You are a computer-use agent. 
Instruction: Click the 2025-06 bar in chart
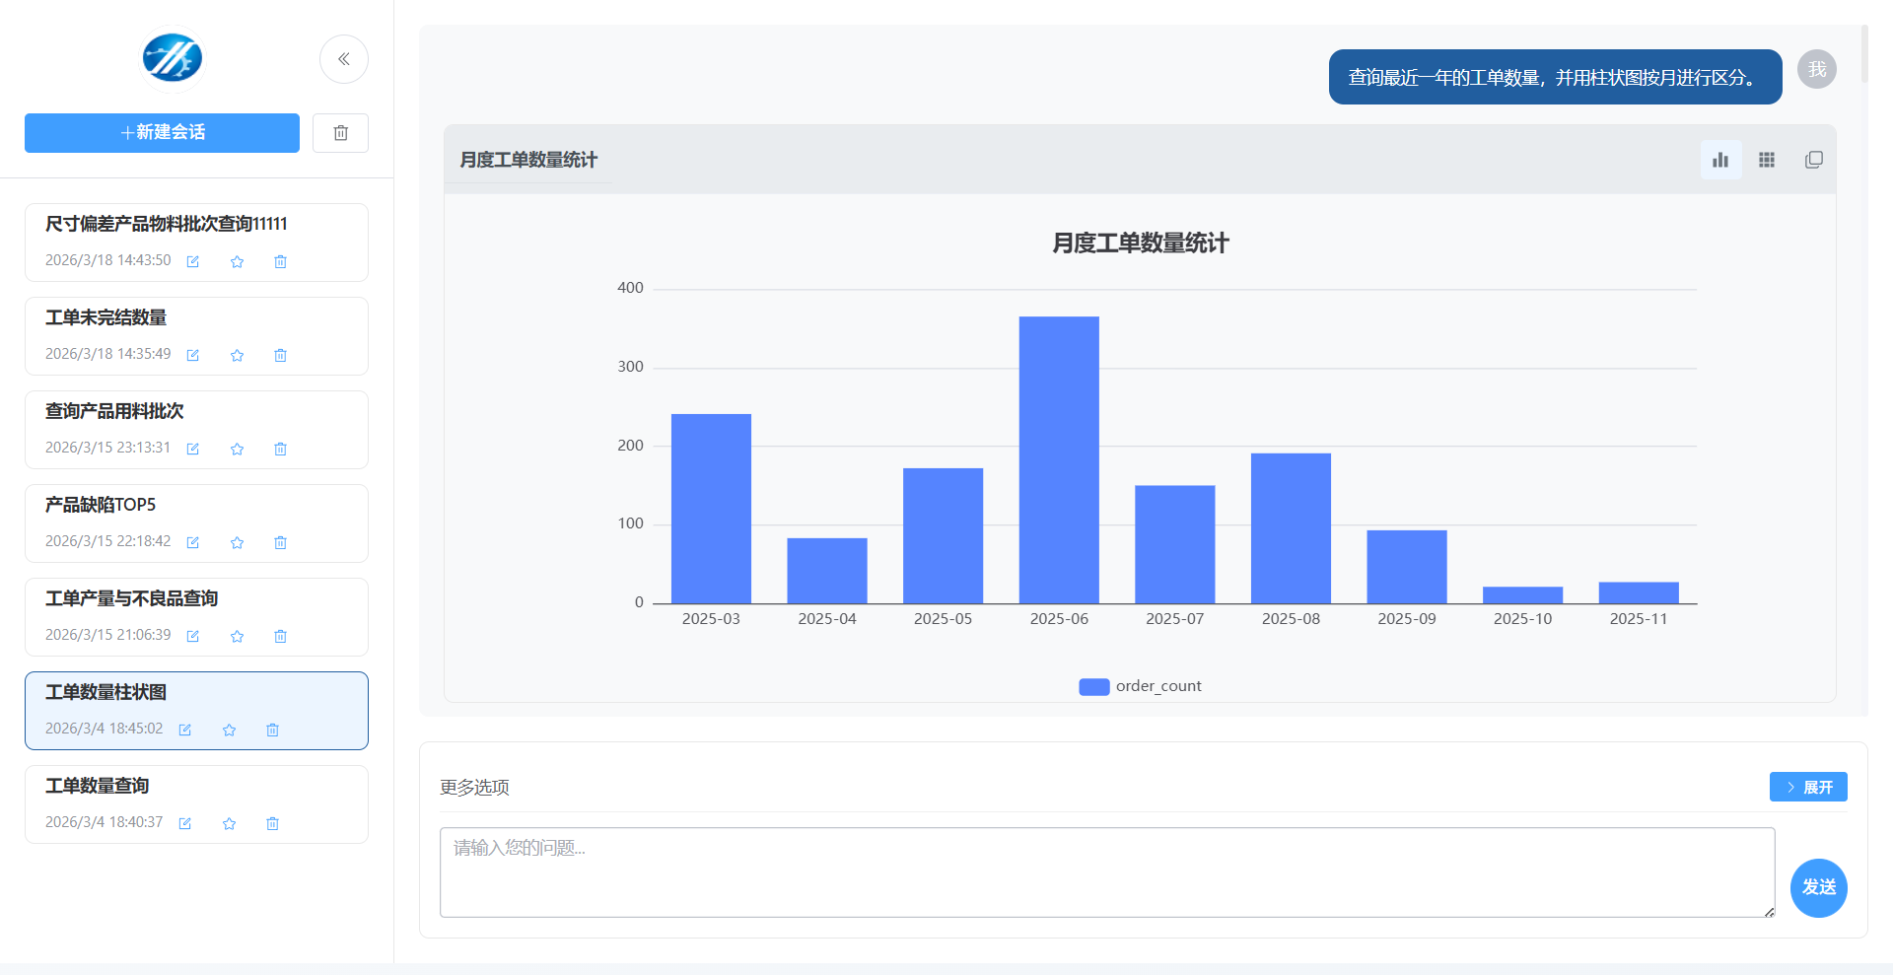point(1059,459)
